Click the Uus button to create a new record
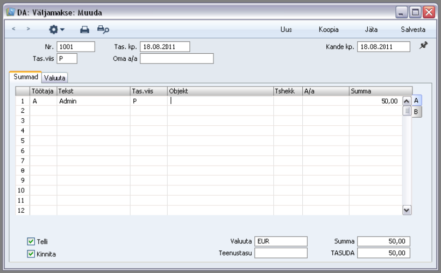Image resolution: width=441 pixels, height=273 pixels. click(x=286, y=29)
